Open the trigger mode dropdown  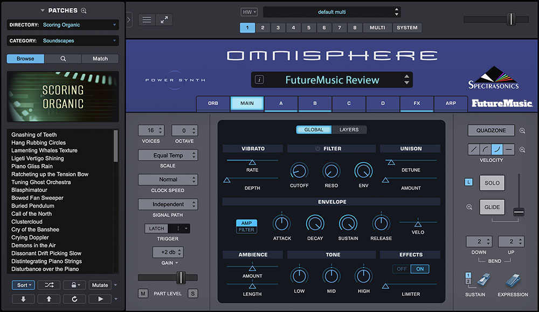[179, 228]
